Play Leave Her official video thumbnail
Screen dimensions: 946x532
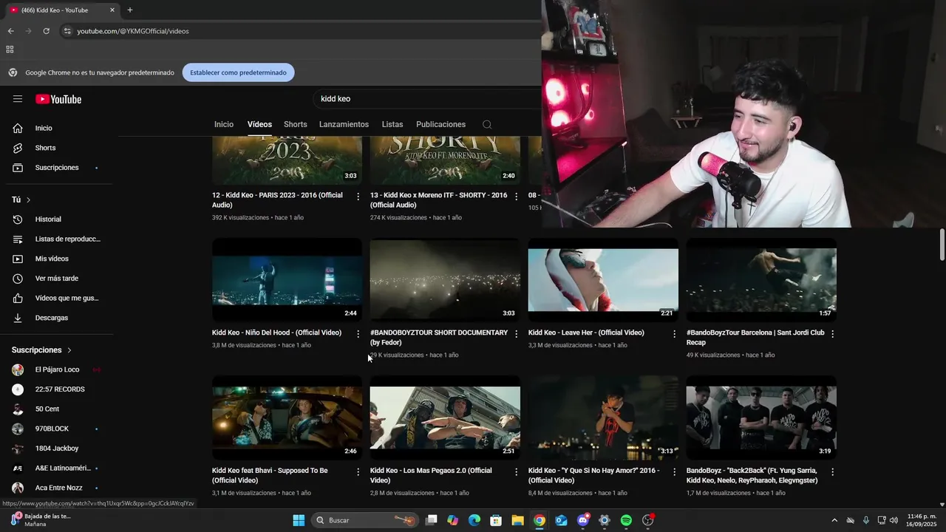[x=603, y=280]
